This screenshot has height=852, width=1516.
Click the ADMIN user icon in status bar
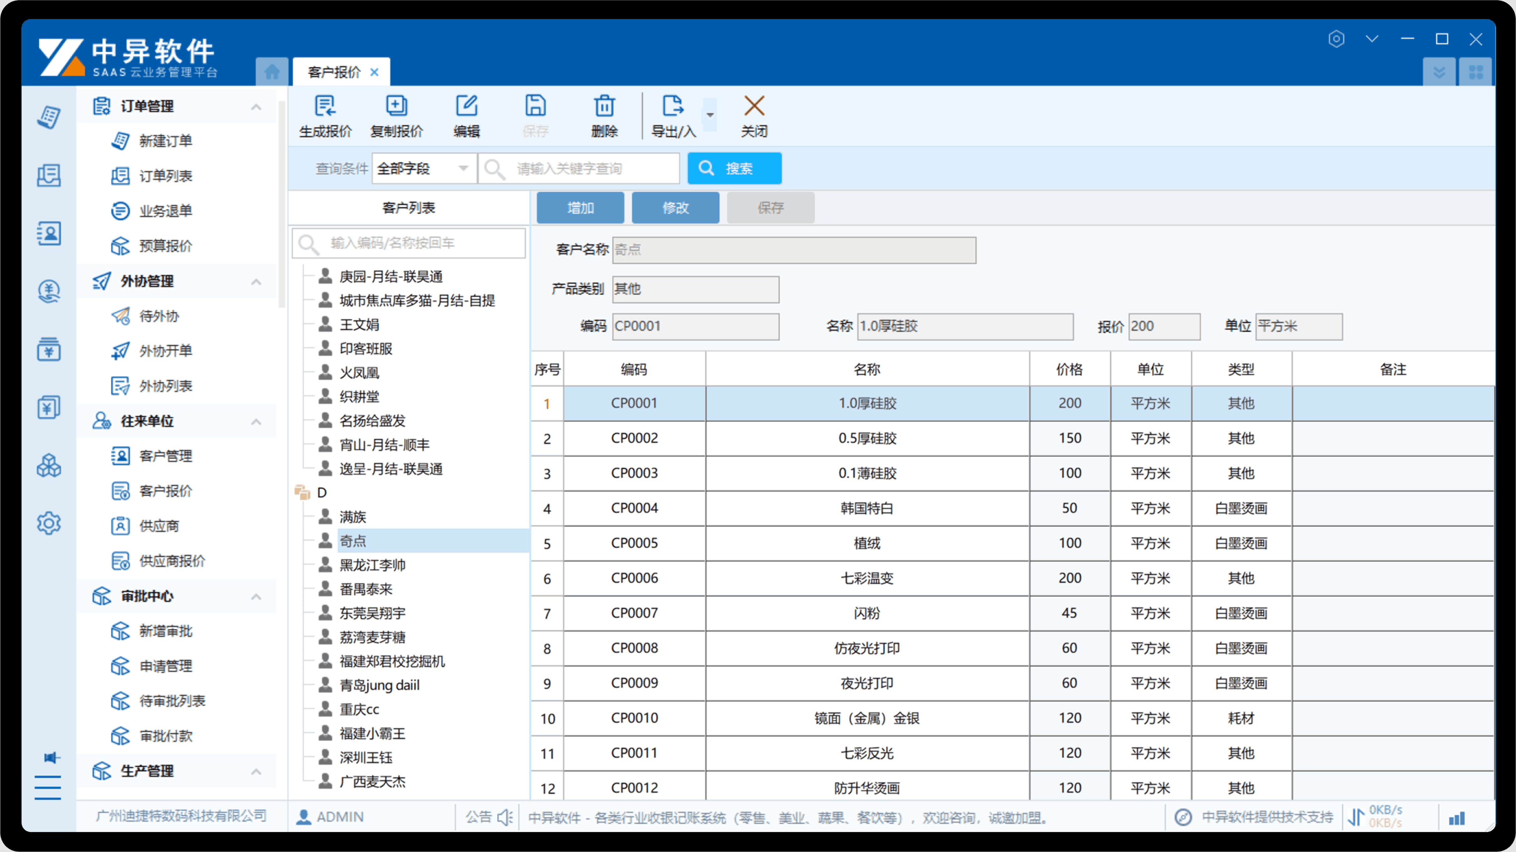point(304,817)
